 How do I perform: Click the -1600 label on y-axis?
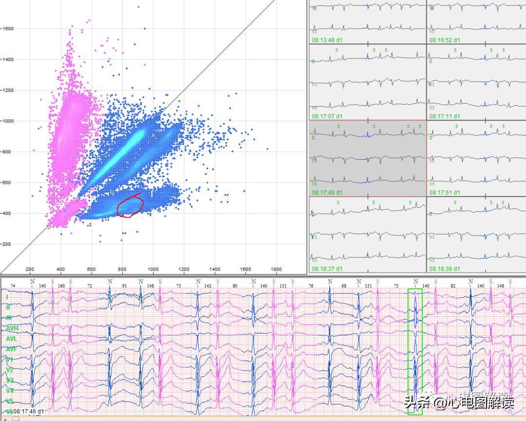click(x=7, y=29)
